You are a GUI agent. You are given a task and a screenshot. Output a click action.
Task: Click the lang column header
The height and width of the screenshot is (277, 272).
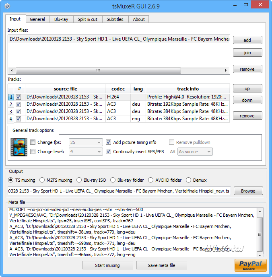138,89
